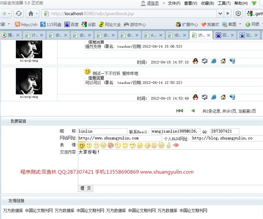Screen dimensions: 263x219
Task: Open the 百度 bookmark
Action: point(71,24)
